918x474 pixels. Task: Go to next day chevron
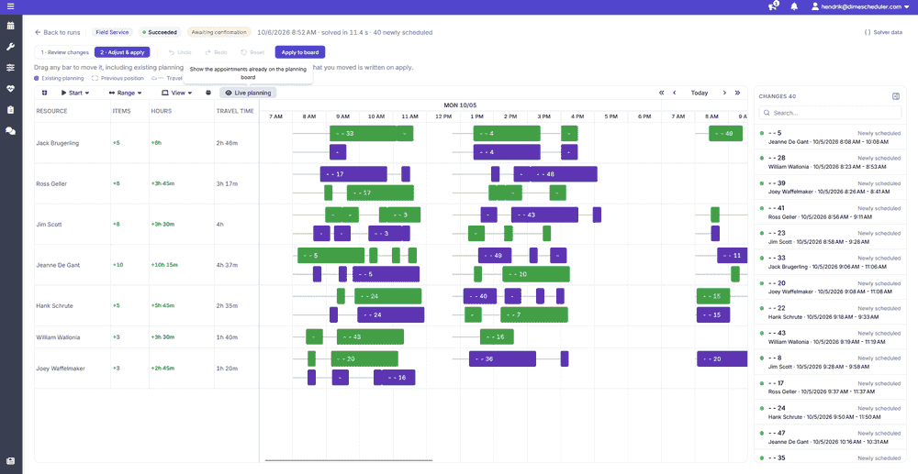(724, 93)
